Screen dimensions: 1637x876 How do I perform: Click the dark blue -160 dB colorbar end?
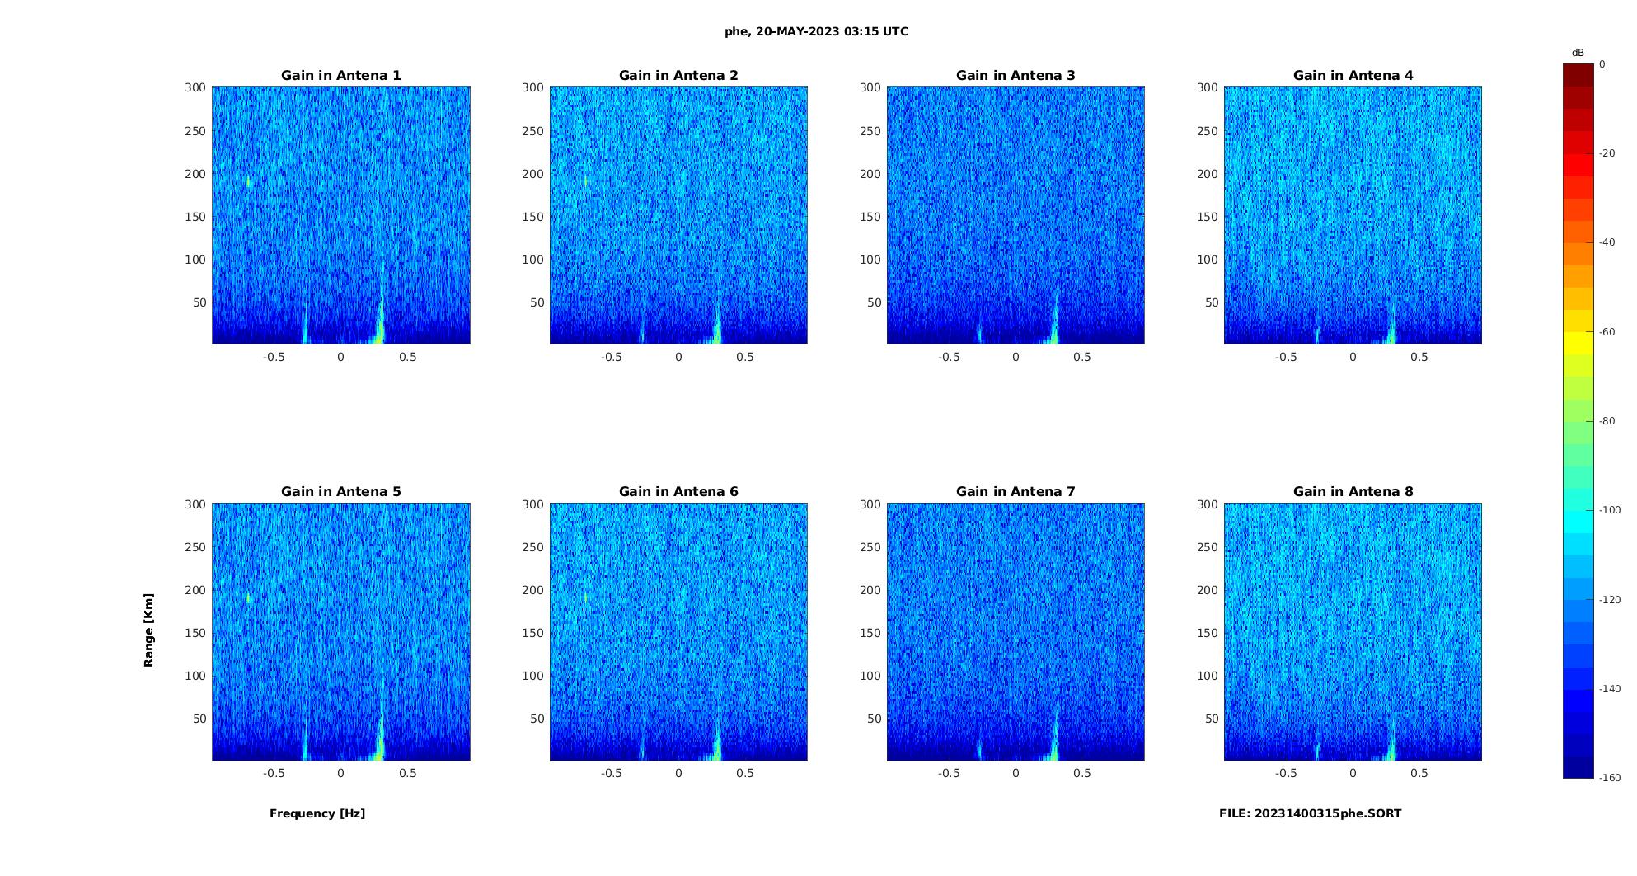[1578, 767]
